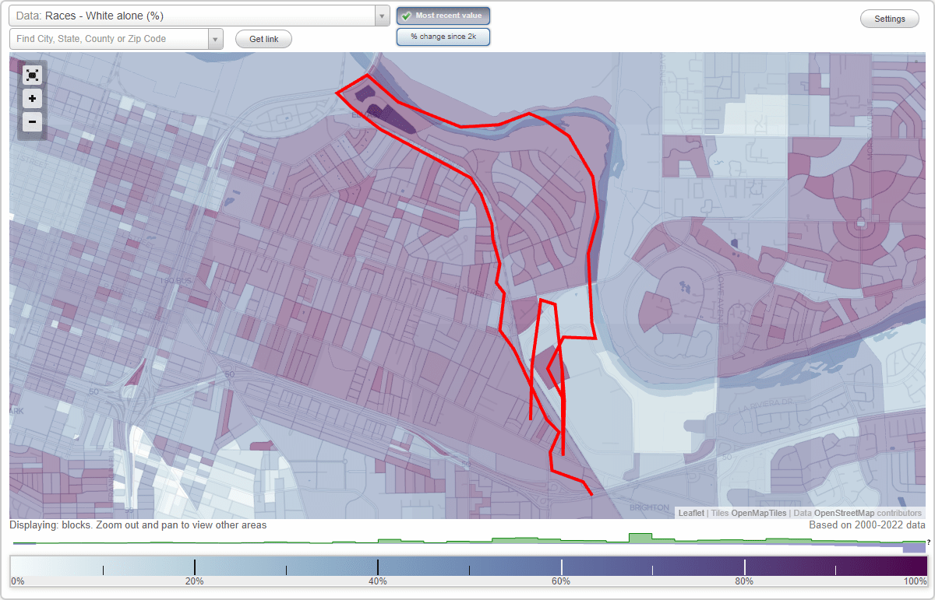Zoom in with the plus button

click(x=32, y=99)
